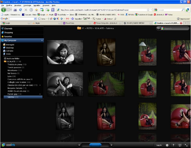Click the Log In button

(x=159, y=145)
